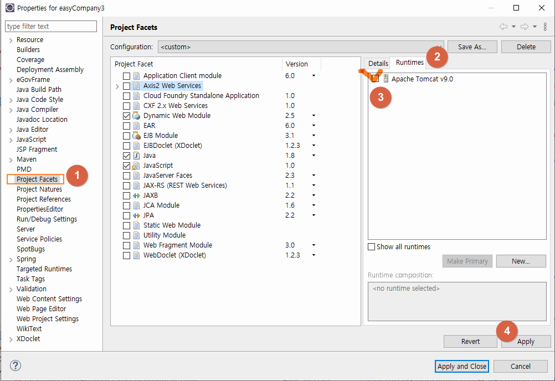
Task: Click the Axis2 Web Services document icon
Action: click(136, 86)
